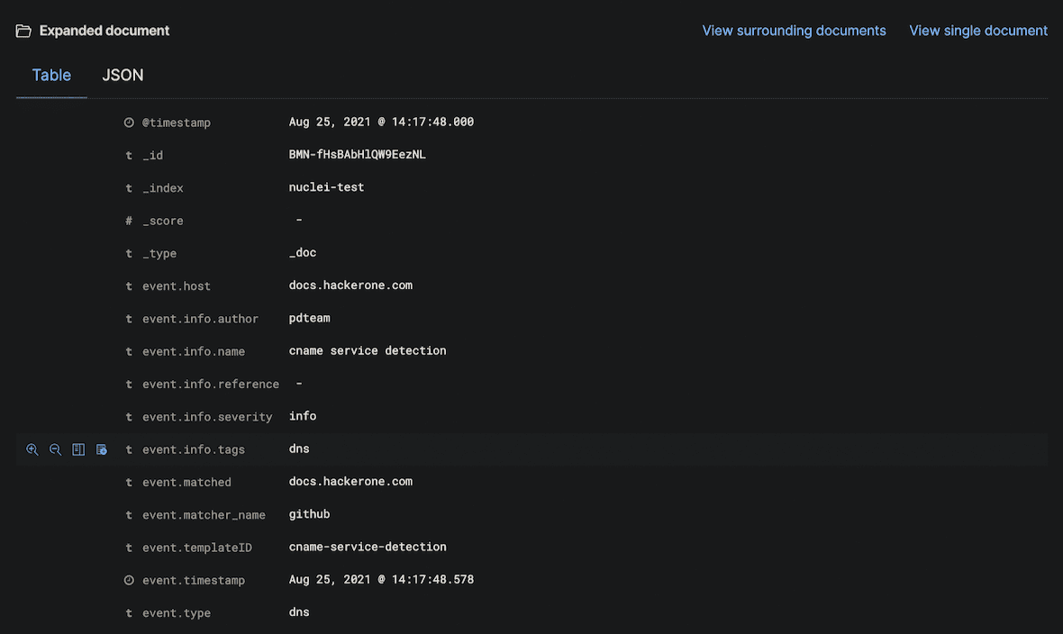Filter for field present on event.info.tags
Image resolution: width=1063 pixels, height=634 pixels.
(102, 449)
